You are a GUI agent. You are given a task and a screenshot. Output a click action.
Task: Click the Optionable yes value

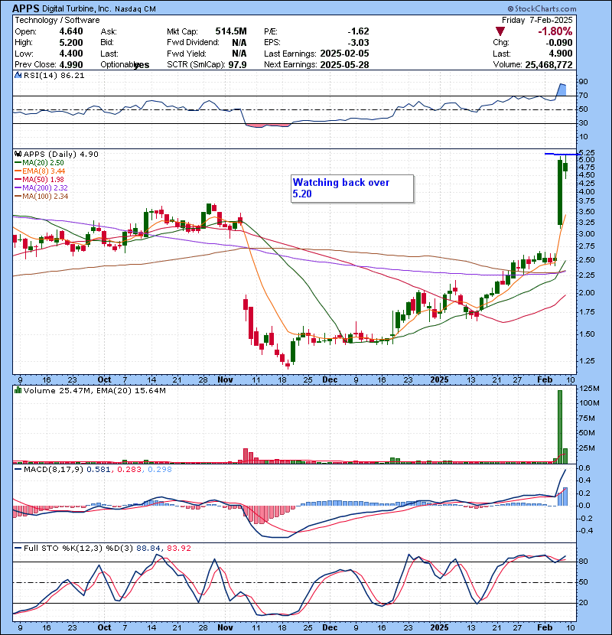point(142,65)
